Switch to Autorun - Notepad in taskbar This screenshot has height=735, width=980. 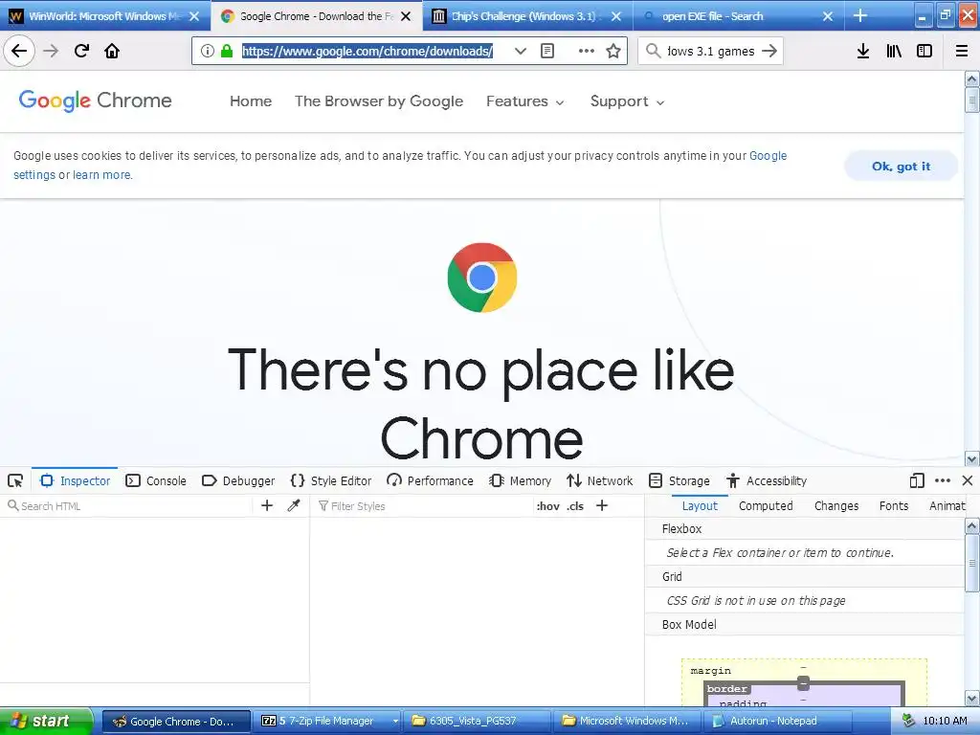pos(779,722)
